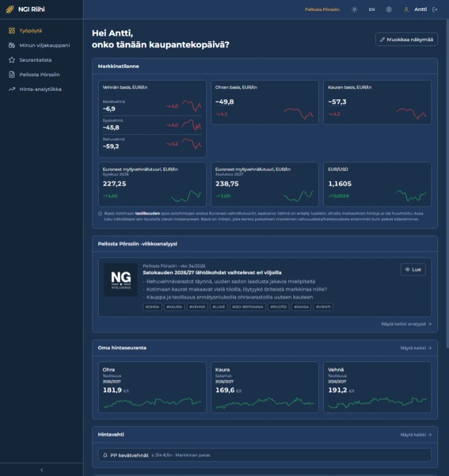Follow Näytä kaikki analyysit link
This screenshot has width=449, height=476.
pyautogui.click(x=407, y=324)
